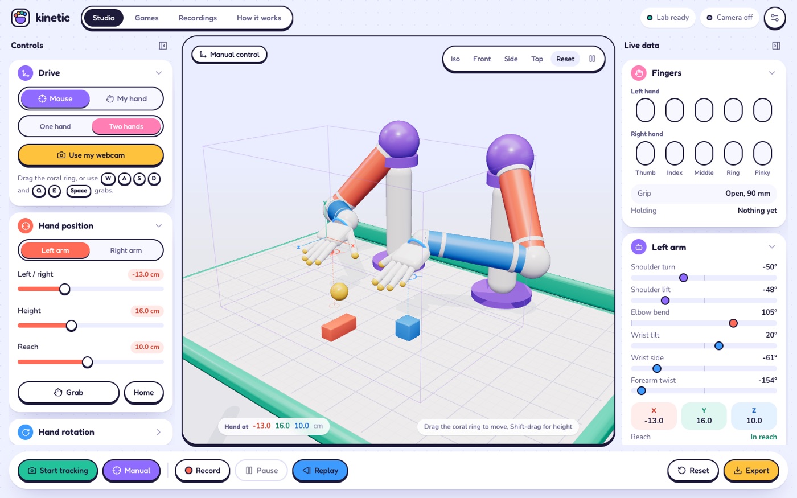Screen dimensions: 797x498
Task: Click the Manual control badge
Action: tap(229, 55)
